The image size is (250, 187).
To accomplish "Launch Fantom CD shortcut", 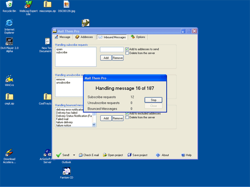I will pos(66,173).
